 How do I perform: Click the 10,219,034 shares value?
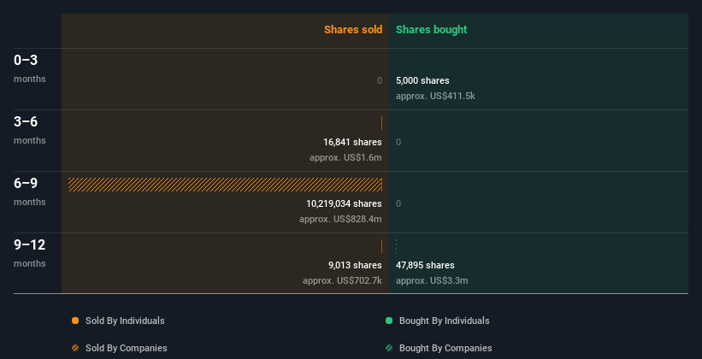coord(345,203)
